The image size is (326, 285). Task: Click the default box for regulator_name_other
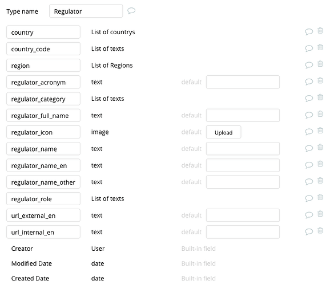[243, 182]
